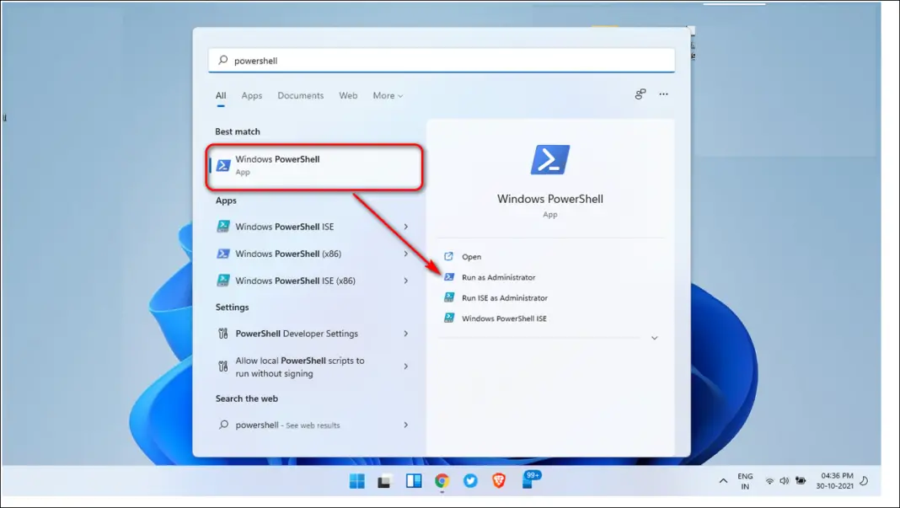Open Twitter from the taskbar
900x508 pixels.
click(470, 480)
